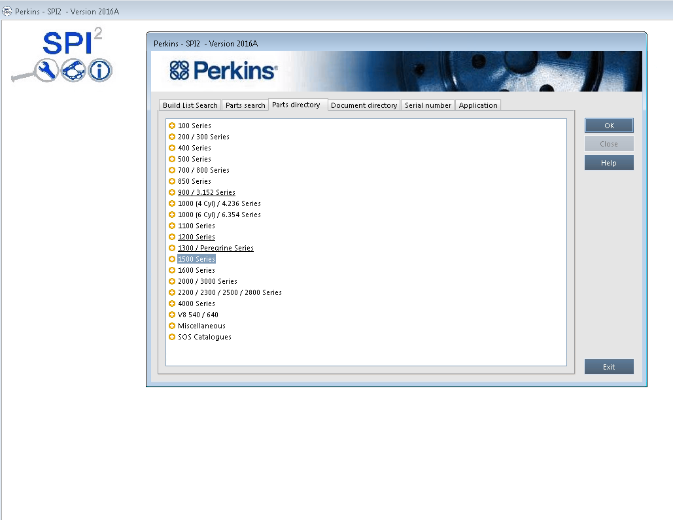Expand the 850 Series plus icon
The width and height of the screenshot is (673, 520).
pos(172,181)
